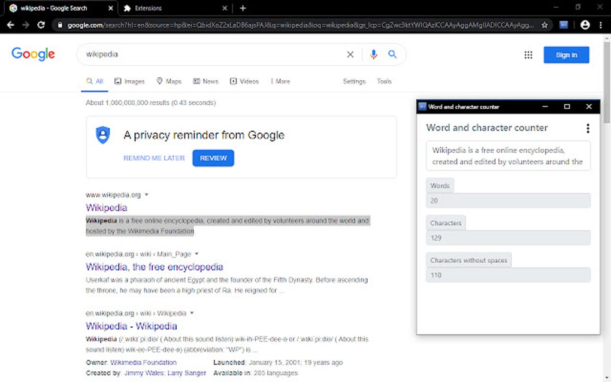Open the More search filters dropdown
This screenshot has height=382, width=611.
pyautogui.click(x=280, y=81)
